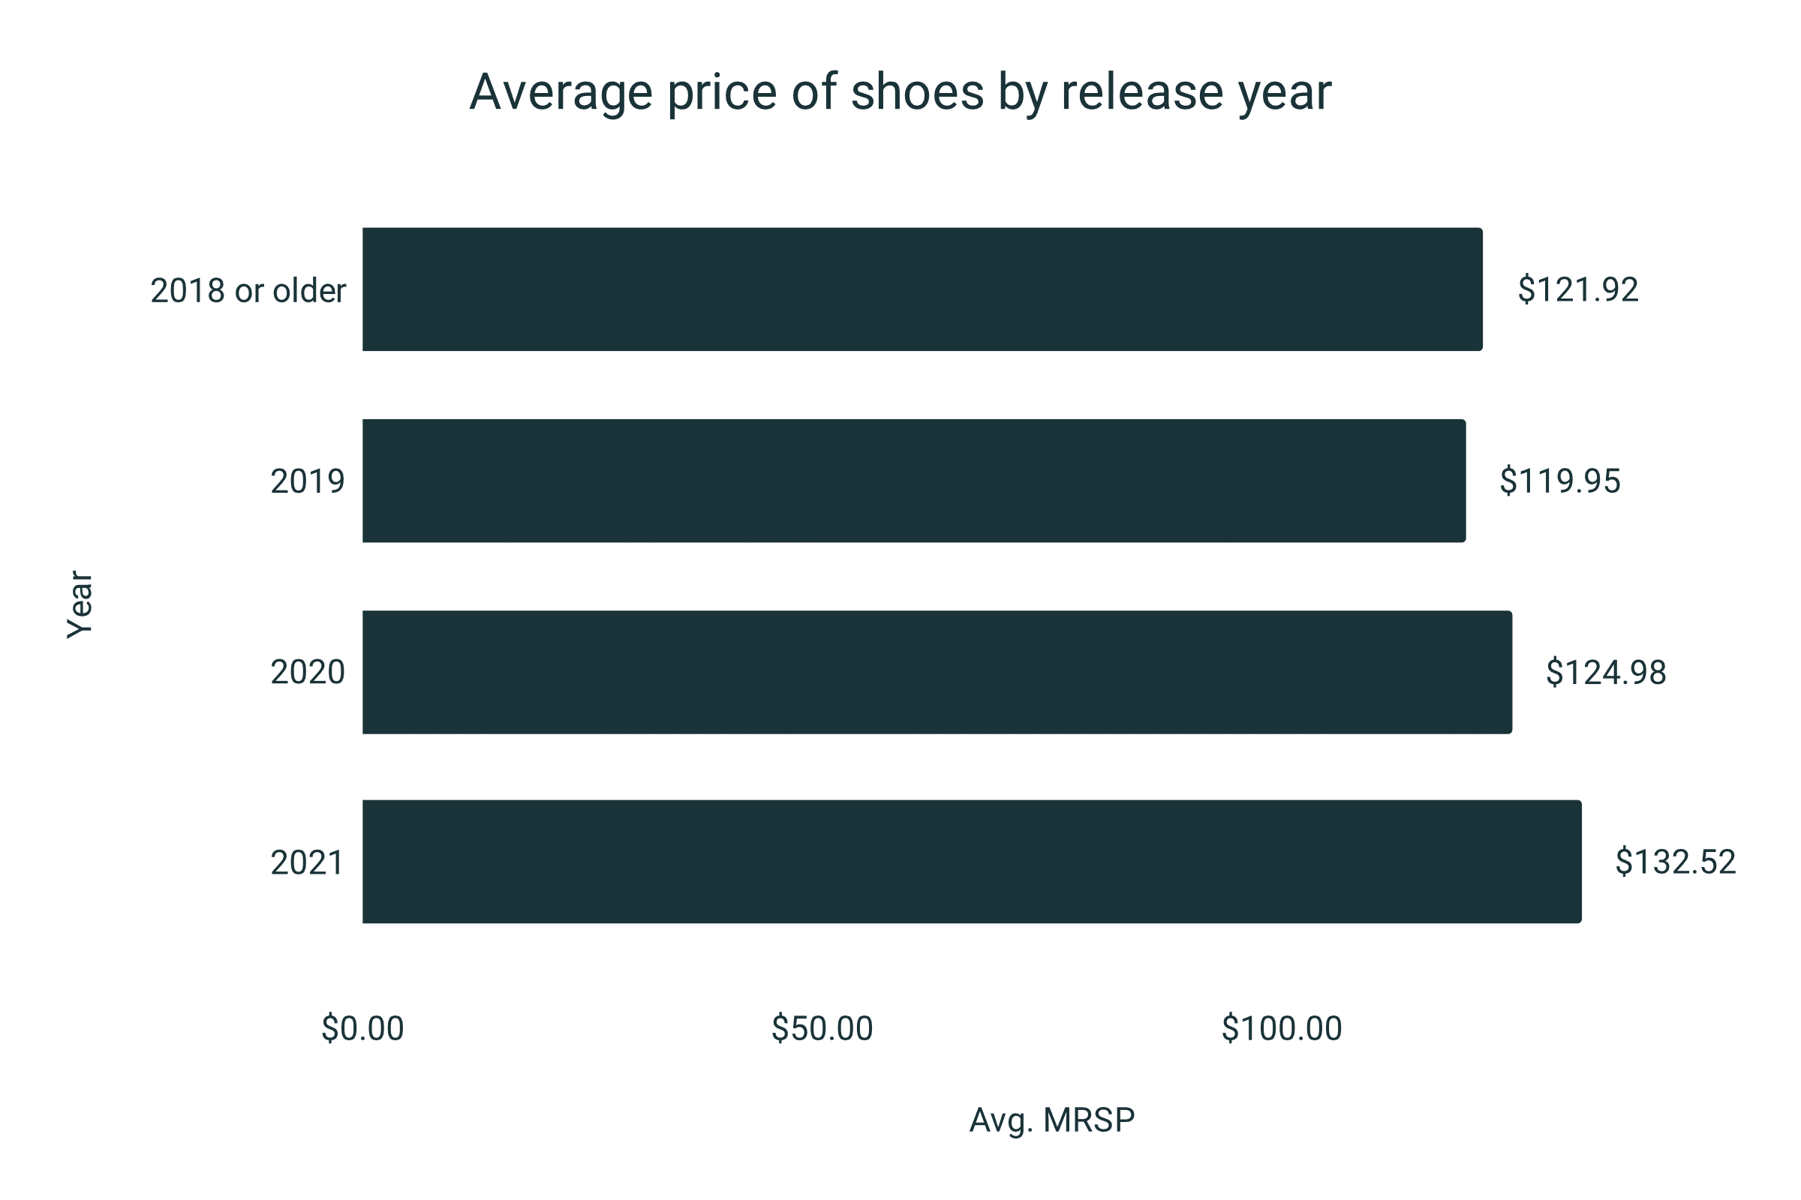Select the 2021 bar
This screenshot has width=1801, height=1200.
(973, 862)
